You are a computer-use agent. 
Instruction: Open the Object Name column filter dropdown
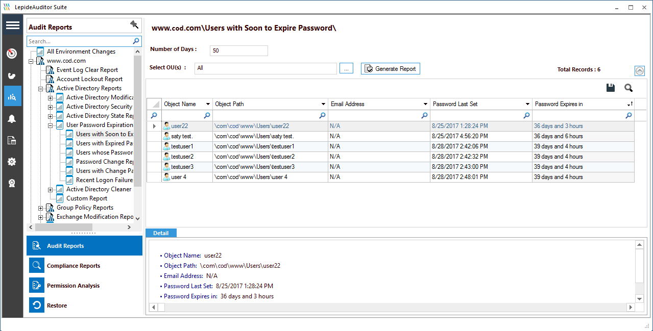207,104
